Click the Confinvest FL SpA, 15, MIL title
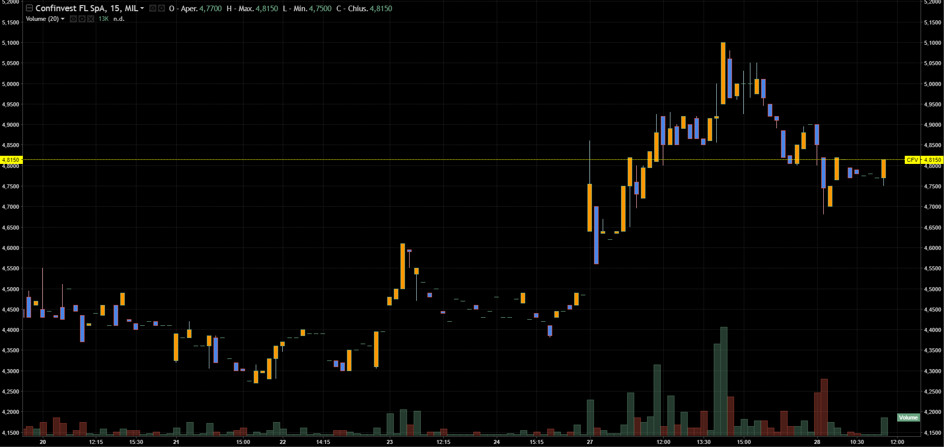This screenshot has height=447, width=944. pos(87,9)
